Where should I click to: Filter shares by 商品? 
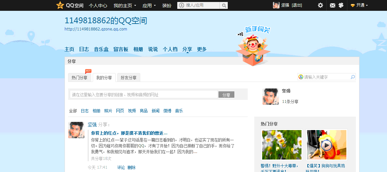(144, 111)
